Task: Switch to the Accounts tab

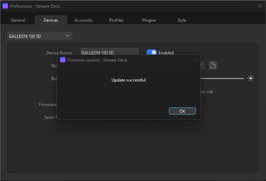Action: (x=83, y=20)
